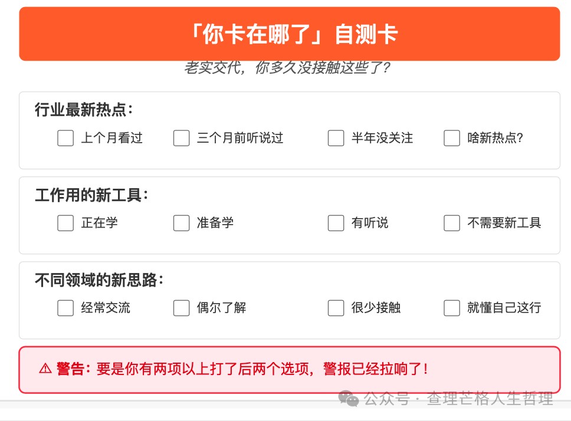The height and width of the screenshot is (421, 571).
Task: Check the 就懂自己这行 box
Action: click(x=452, y=308)
